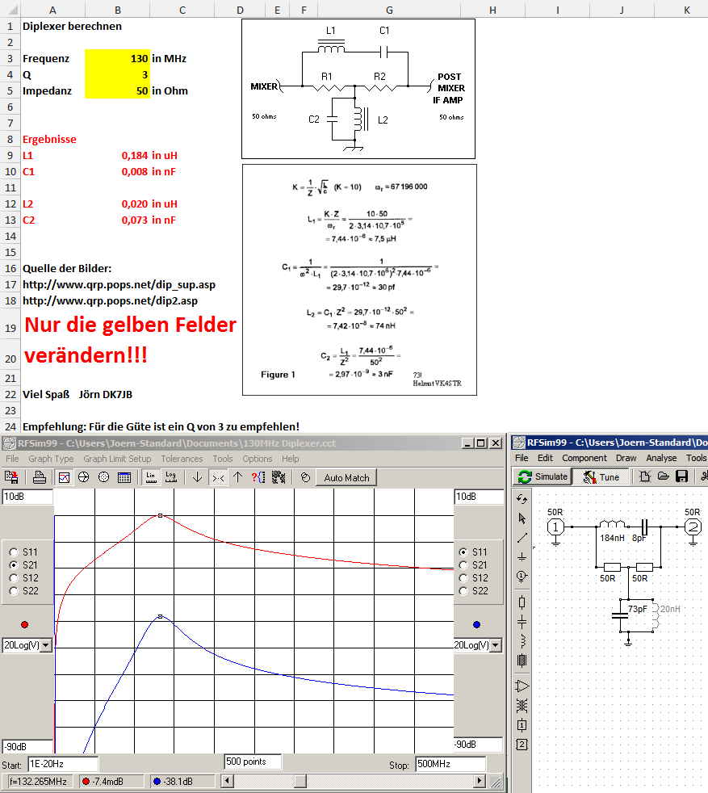Open the tabular data display icon
The image size is (708, 793).
(x=124, y=477)
